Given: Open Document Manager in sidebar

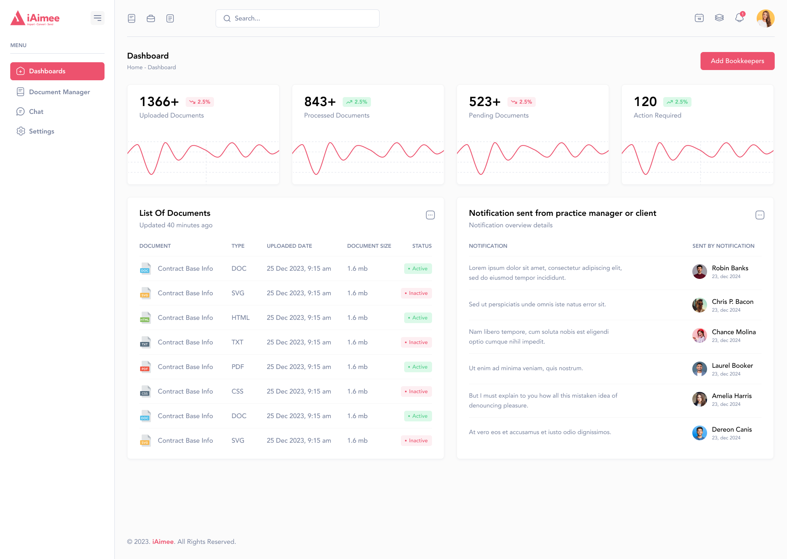Looking at the screenshot, I should pos(59,92).
